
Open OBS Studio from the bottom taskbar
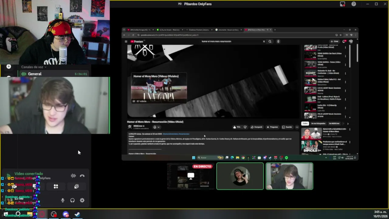coord(54,214)
